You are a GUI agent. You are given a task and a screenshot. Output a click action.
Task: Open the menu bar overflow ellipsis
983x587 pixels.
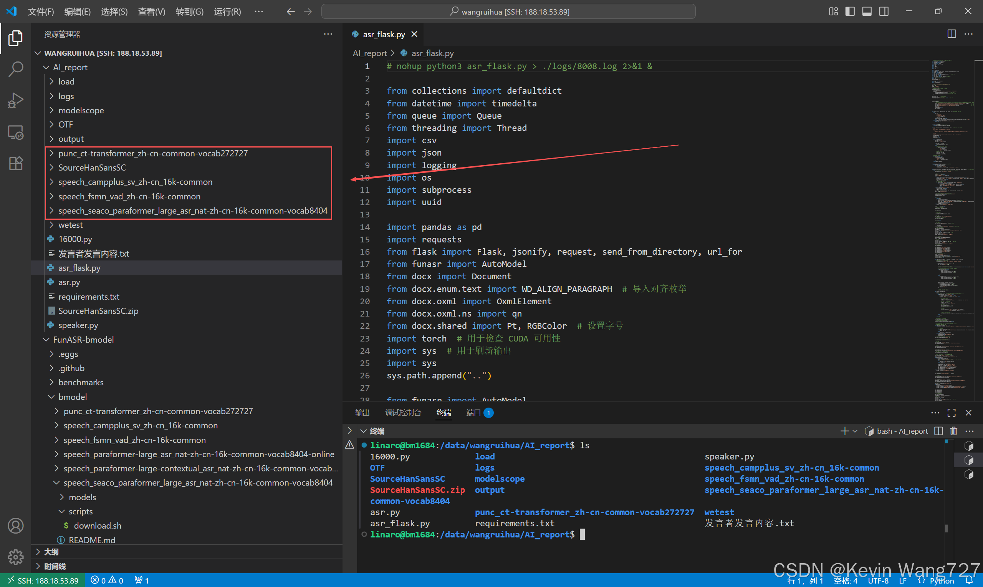tap(258, 12)
